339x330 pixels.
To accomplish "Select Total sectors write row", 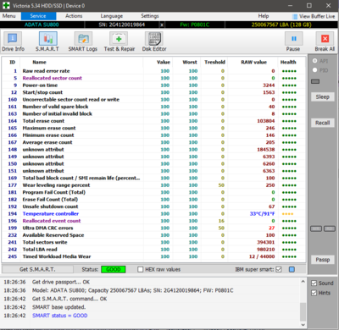I will (153, 242).
